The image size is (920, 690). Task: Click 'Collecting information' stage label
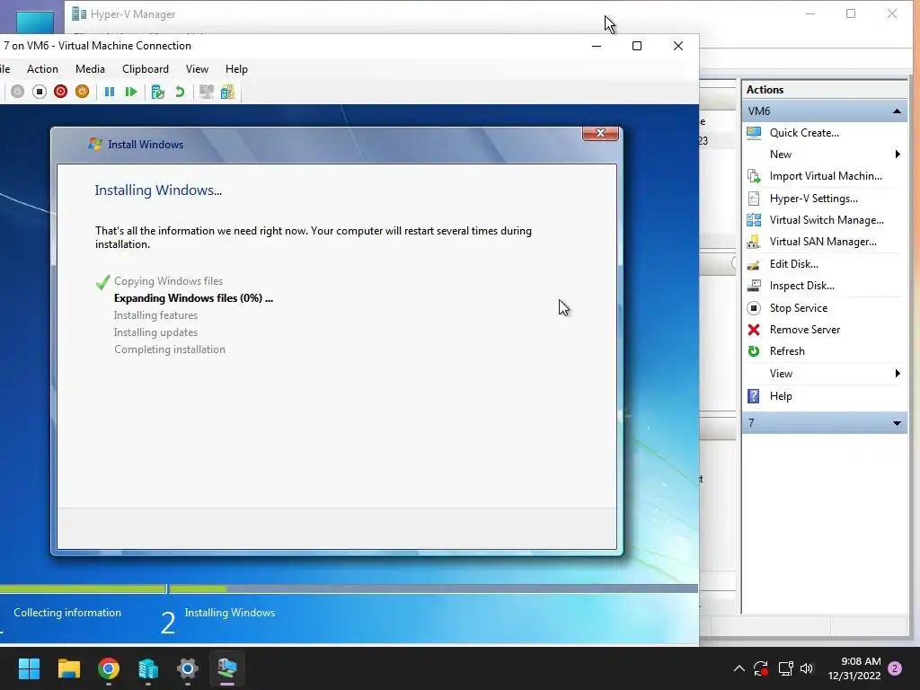click(66, 613)
